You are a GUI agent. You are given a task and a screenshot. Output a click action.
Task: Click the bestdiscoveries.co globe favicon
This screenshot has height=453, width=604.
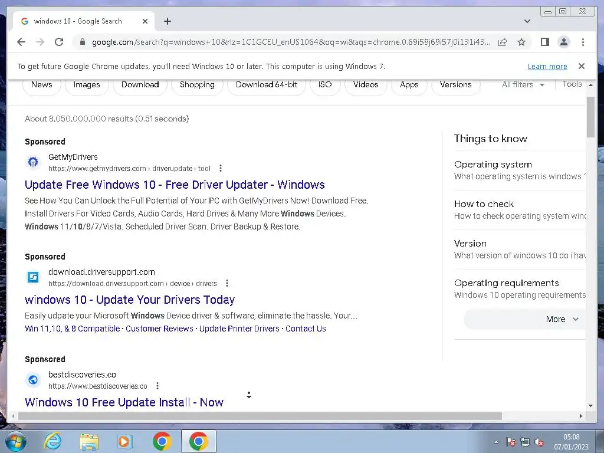coord(33,380)
